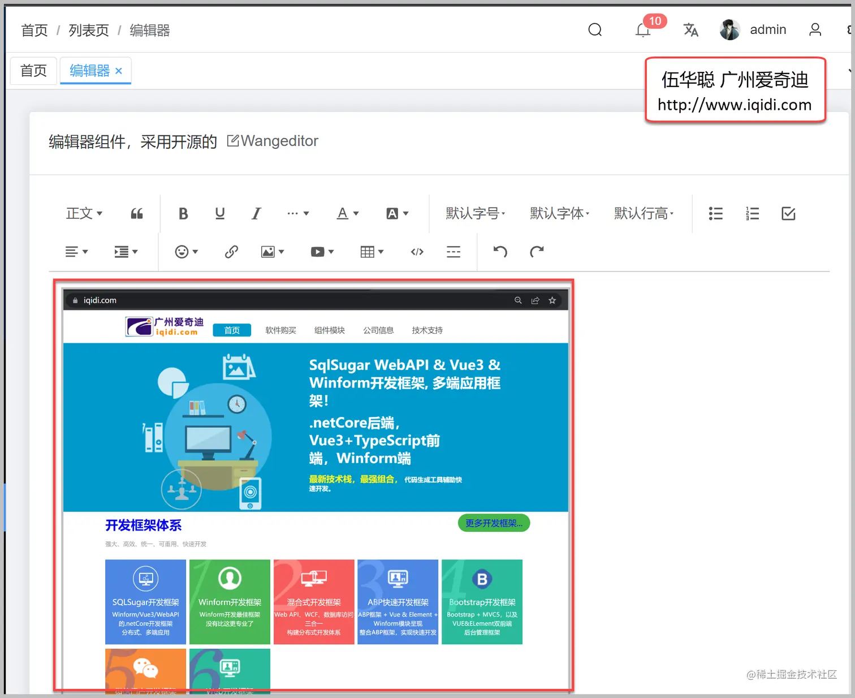The width and height of the screenshot is (855, 698).
Task: Insert a code block
Action: pos(417,252)
